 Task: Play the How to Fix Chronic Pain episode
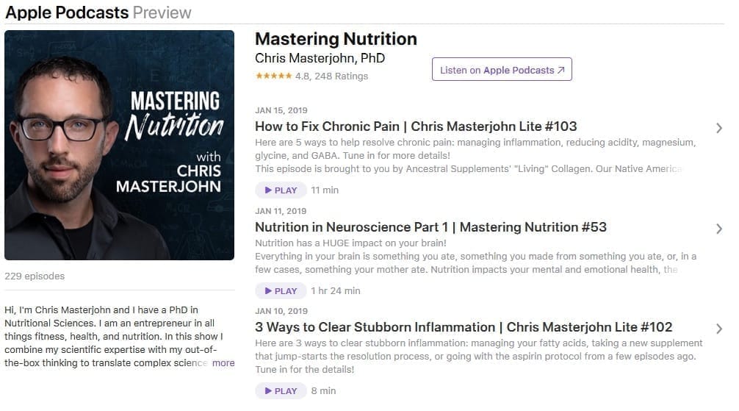(x=281, y=190)
